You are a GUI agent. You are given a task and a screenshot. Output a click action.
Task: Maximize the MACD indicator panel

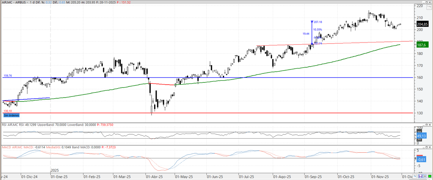click(427, 147)
